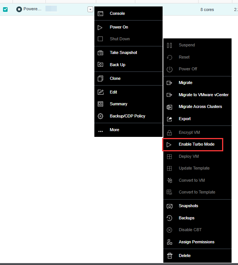Select Migrate to VMware vCenter
Screen dimensions: 238x265
click(x=203, y=95)
